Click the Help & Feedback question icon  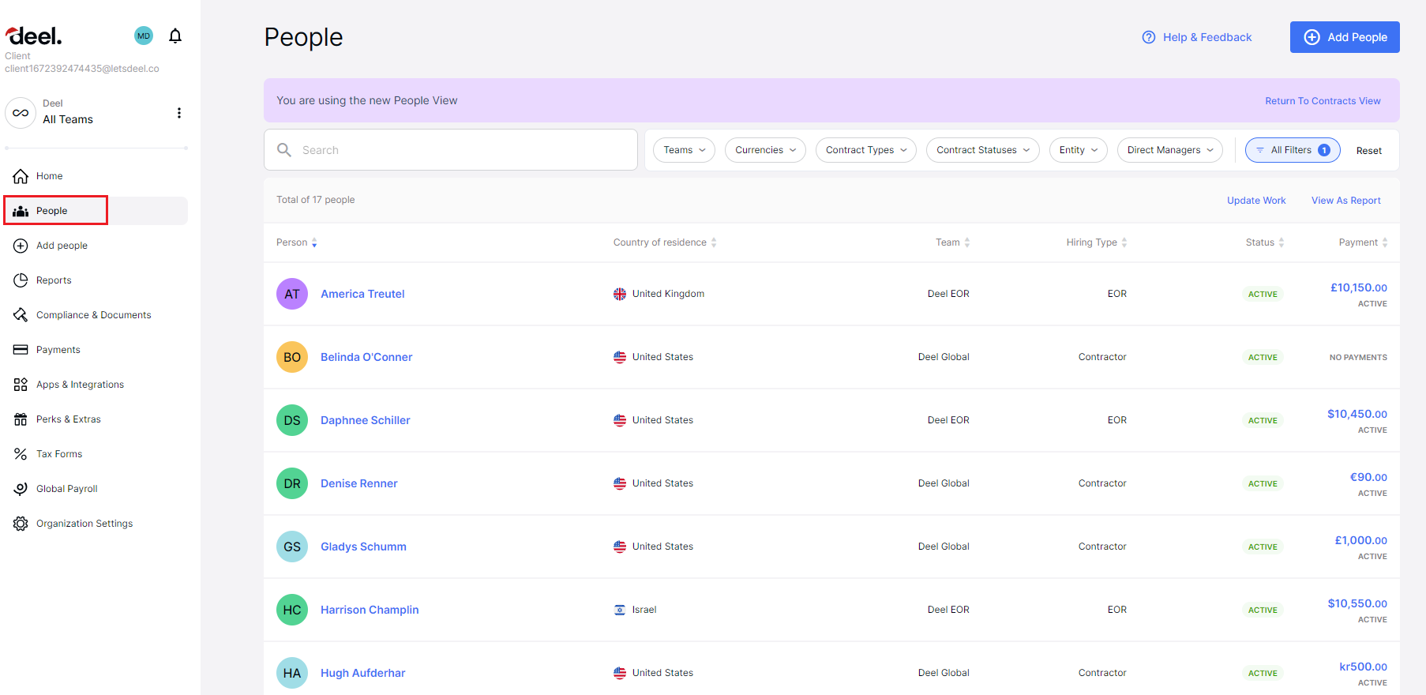pyautogui.click(x=1149, y=37)
